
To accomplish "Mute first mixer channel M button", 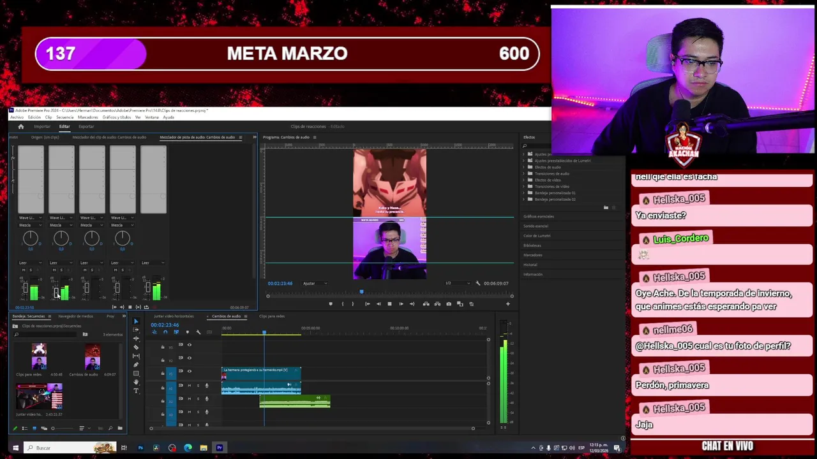I will click(x=24, y=270).
